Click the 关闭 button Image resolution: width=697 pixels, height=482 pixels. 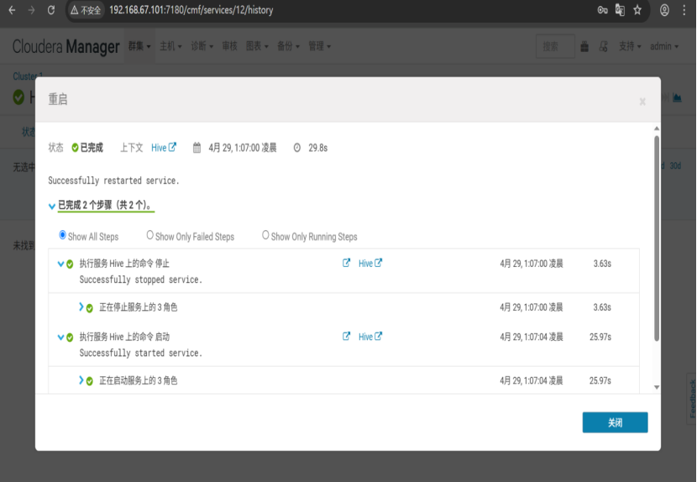click(x=616, y=422)
